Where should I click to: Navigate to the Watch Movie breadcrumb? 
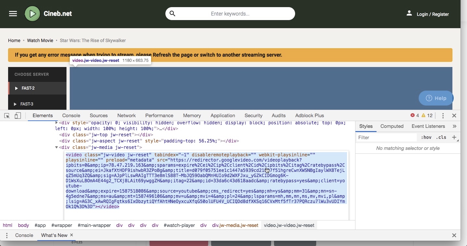coord(40,40)
